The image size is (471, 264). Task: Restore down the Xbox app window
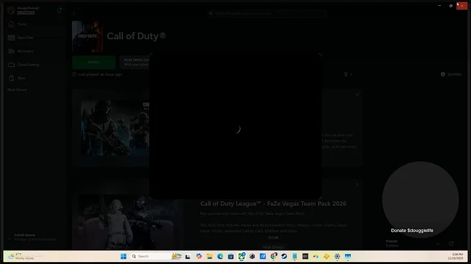pyautogui.click(x=451, y=6)
